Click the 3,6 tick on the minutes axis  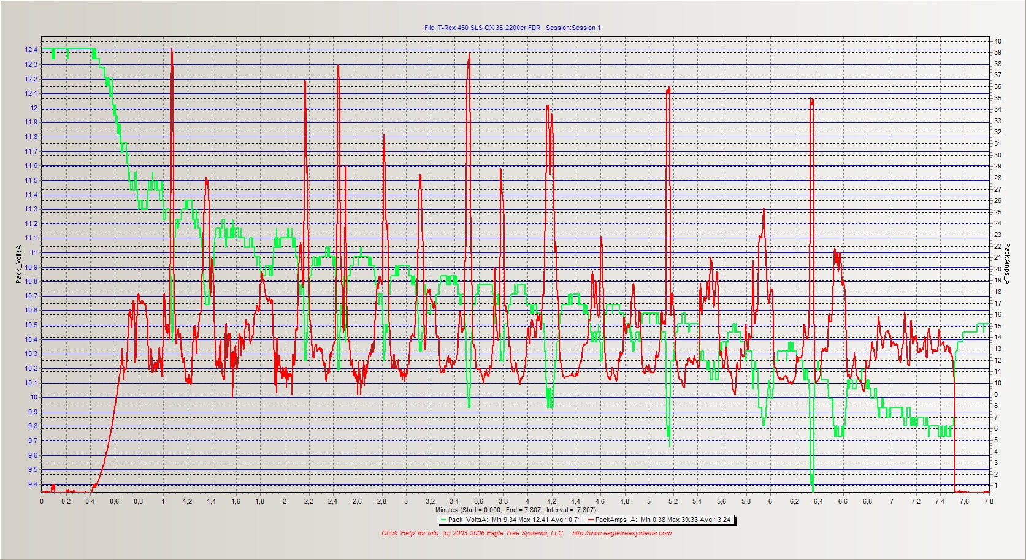478,501
